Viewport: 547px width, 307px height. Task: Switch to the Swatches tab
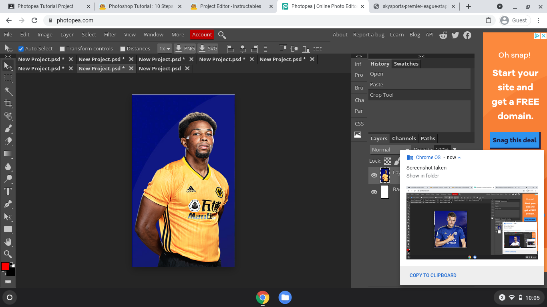[x=406, y=64]
